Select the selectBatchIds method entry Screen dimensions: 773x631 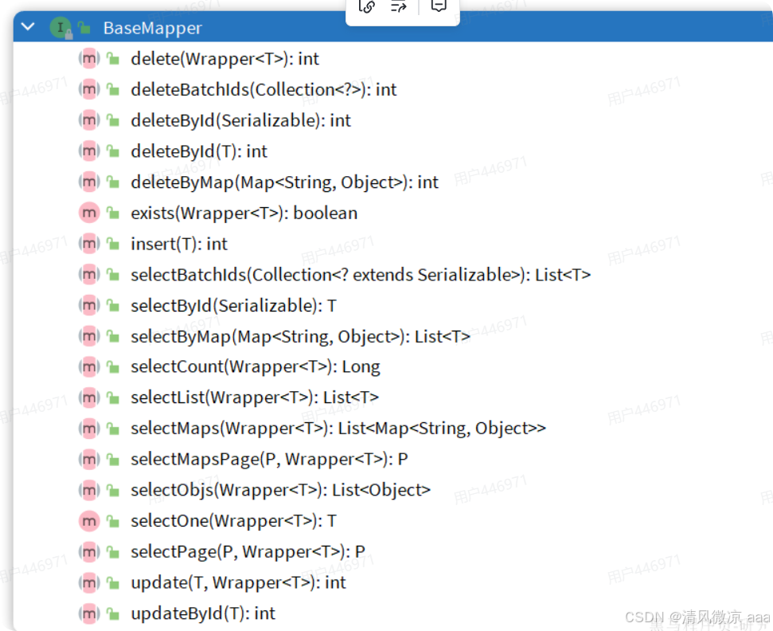point(361,275)
